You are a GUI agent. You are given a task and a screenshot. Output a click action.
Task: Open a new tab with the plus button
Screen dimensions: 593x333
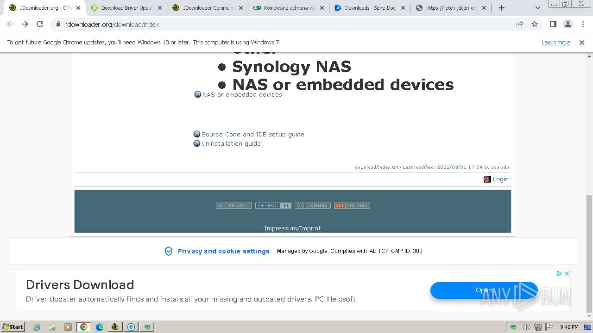click(x=502, y=8)
